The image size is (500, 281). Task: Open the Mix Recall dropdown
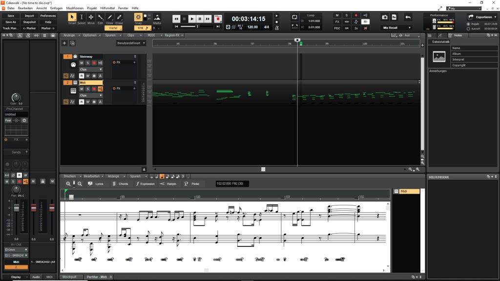click(396, 28)
